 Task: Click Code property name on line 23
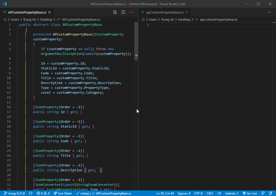(64, 141)
